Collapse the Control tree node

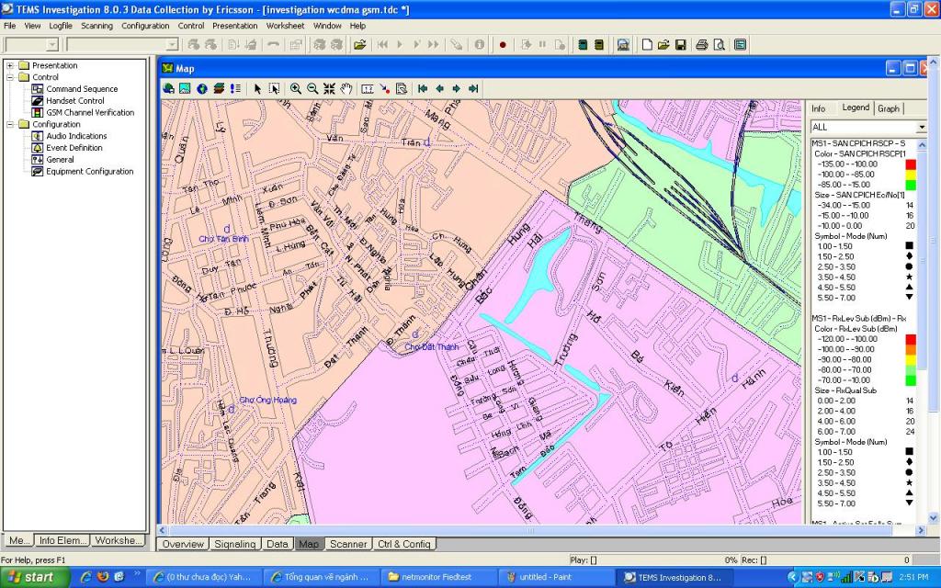[x=10, y=77]
